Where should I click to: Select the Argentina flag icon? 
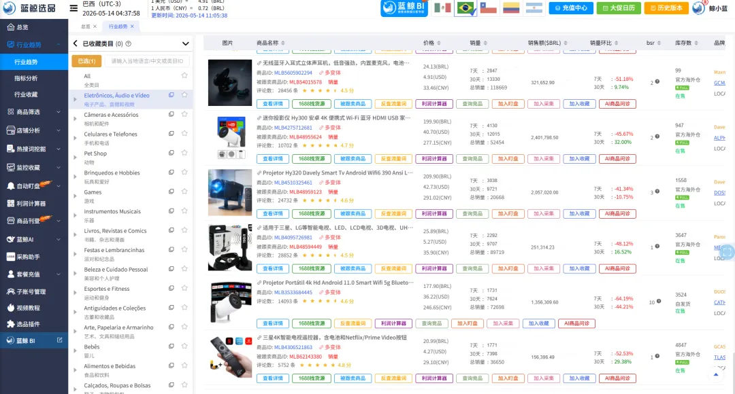[534, 8]
